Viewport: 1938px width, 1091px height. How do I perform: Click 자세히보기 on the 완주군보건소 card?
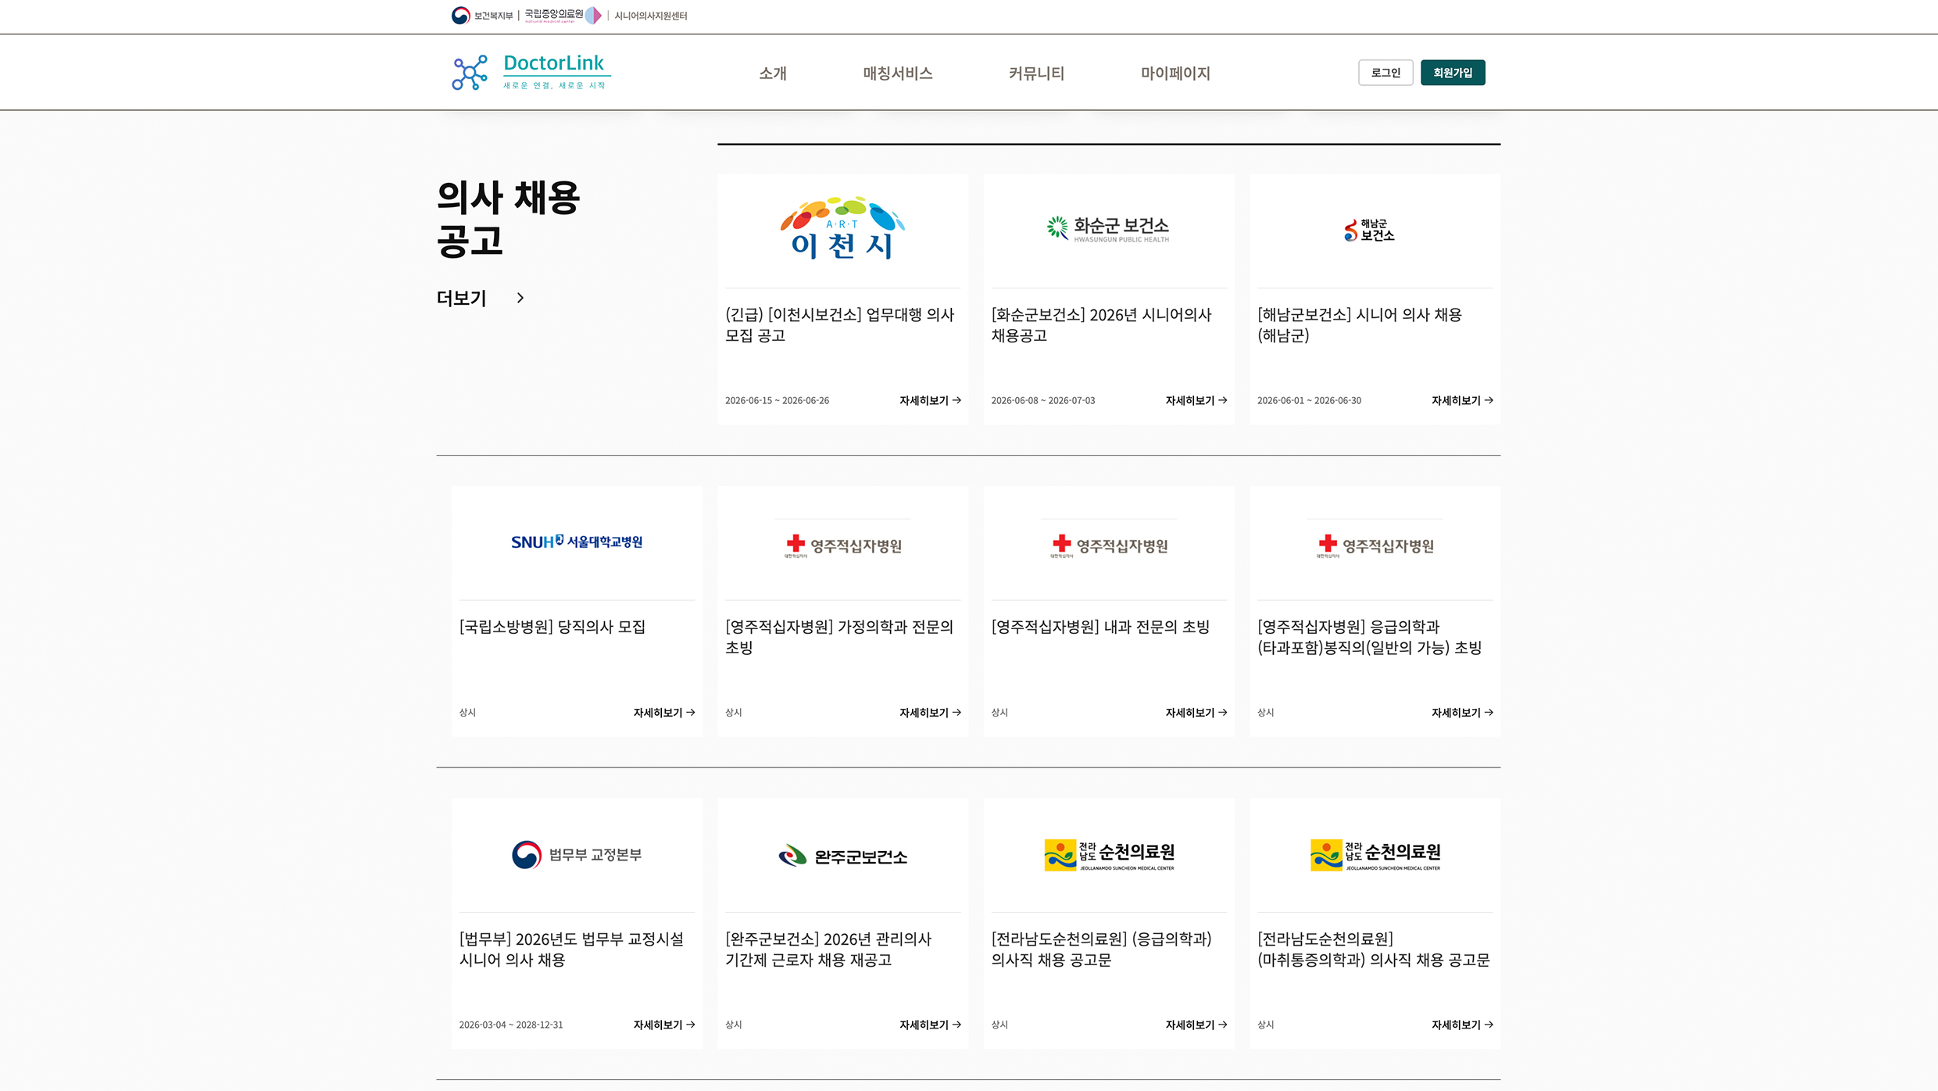point(930,1025)
